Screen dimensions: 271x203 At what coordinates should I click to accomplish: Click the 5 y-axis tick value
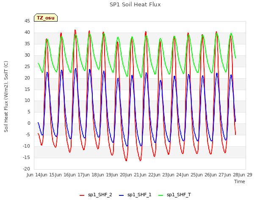[29, 112]
